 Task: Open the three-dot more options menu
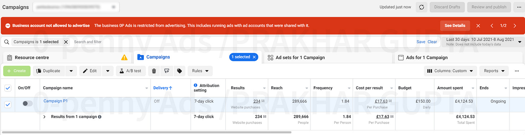(517, 71)
